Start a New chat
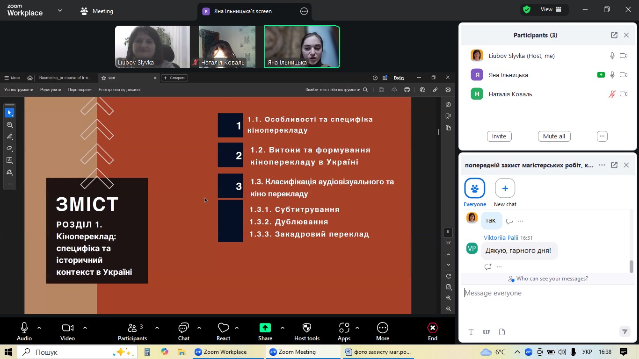 pos(505,188)
